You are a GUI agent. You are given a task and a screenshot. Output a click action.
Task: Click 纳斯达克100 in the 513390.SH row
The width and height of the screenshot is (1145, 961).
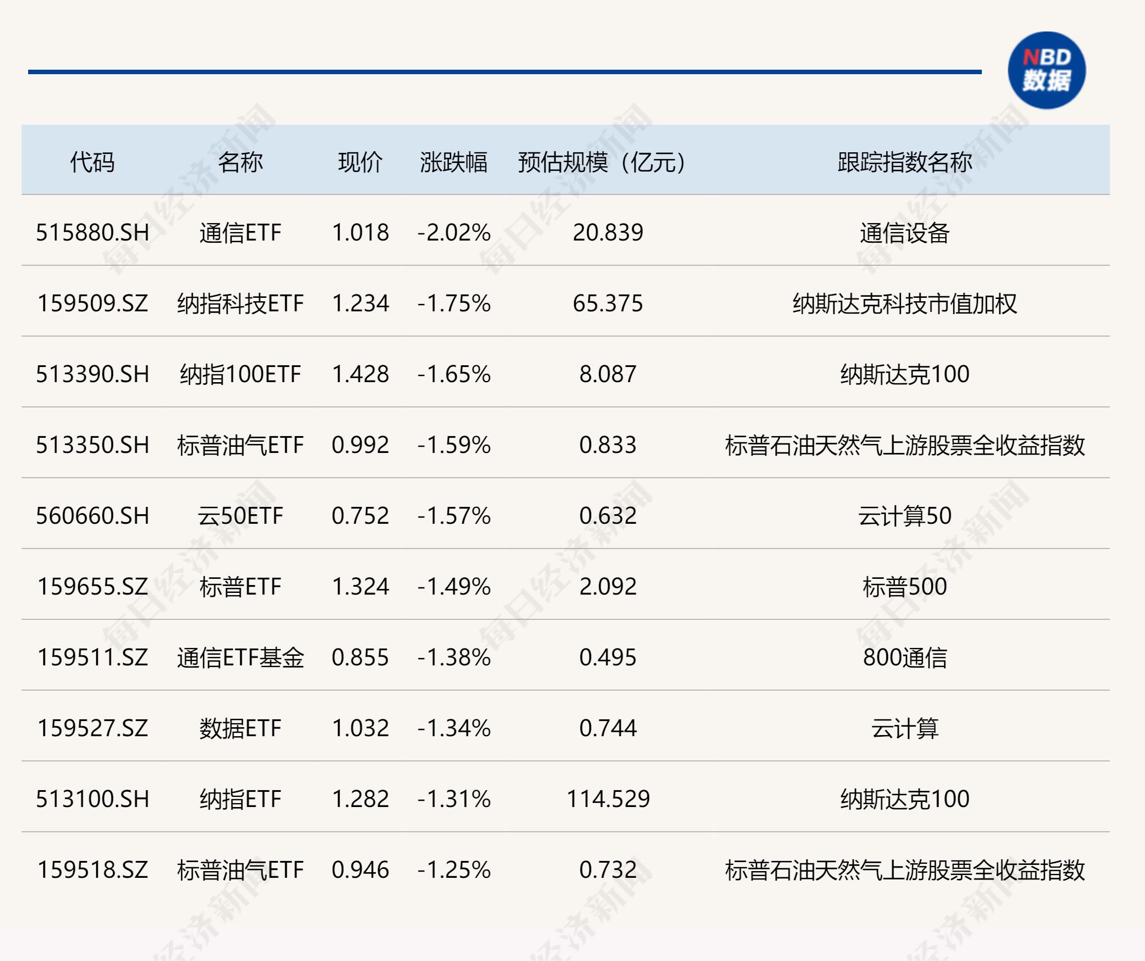[905, 374]
